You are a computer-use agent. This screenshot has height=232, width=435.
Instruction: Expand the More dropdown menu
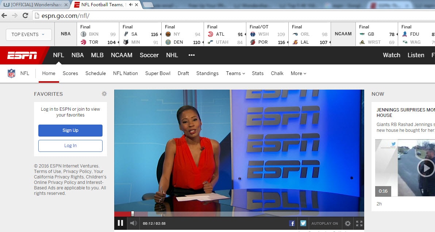pyautogui.click(x=298, y=73)
